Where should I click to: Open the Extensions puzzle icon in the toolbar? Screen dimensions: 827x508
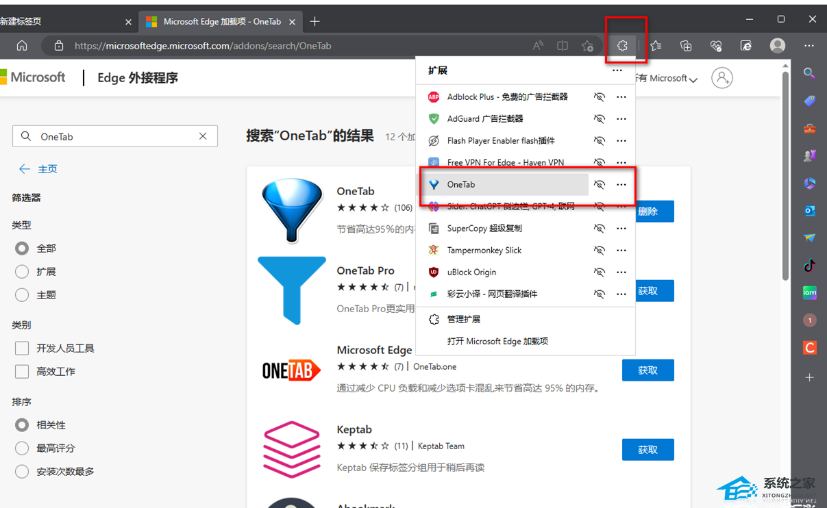click(622, 46)
